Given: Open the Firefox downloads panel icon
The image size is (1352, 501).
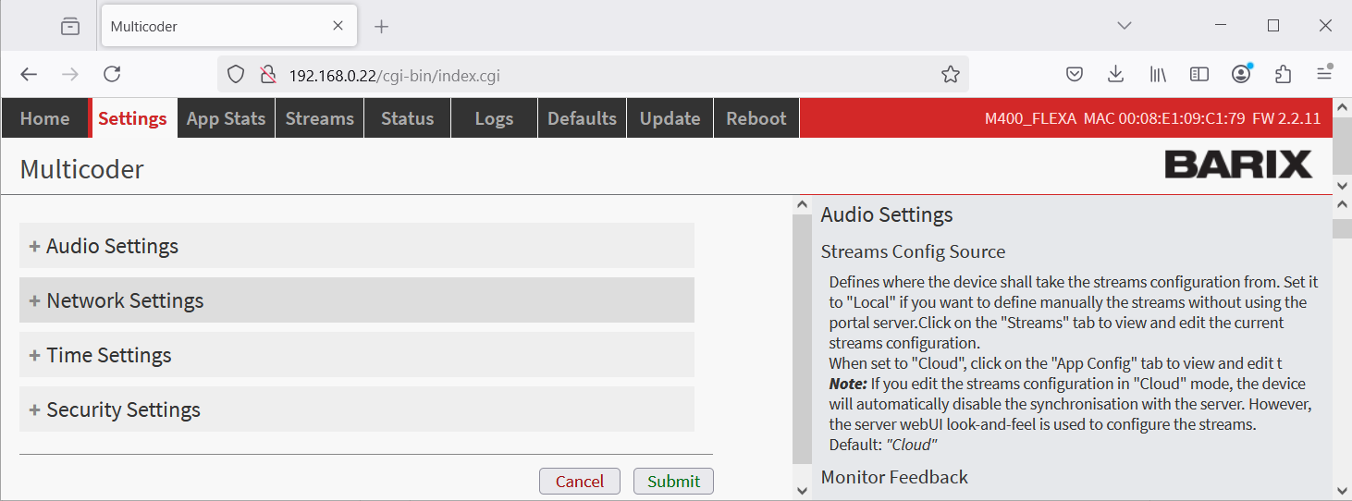Looking at the screenshot, I should 1116,75.
